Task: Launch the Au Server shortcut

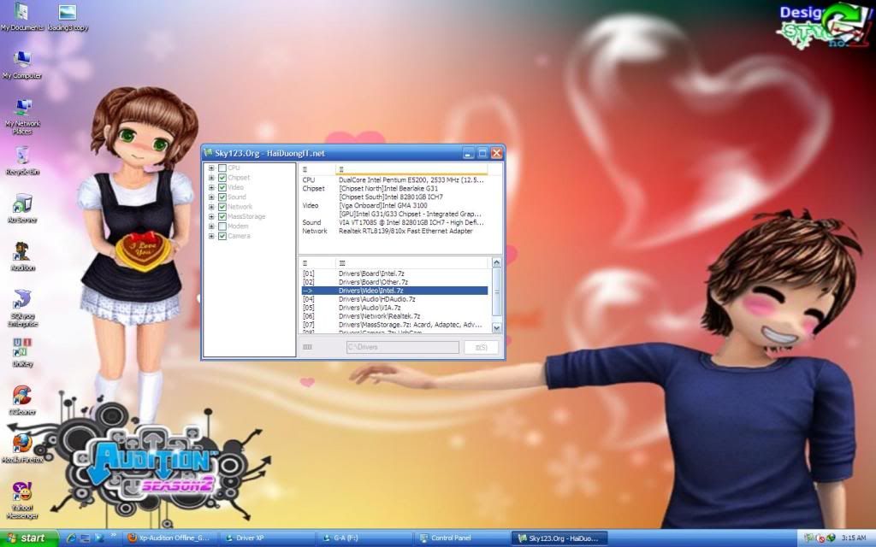Action: [x=22, y=208]
